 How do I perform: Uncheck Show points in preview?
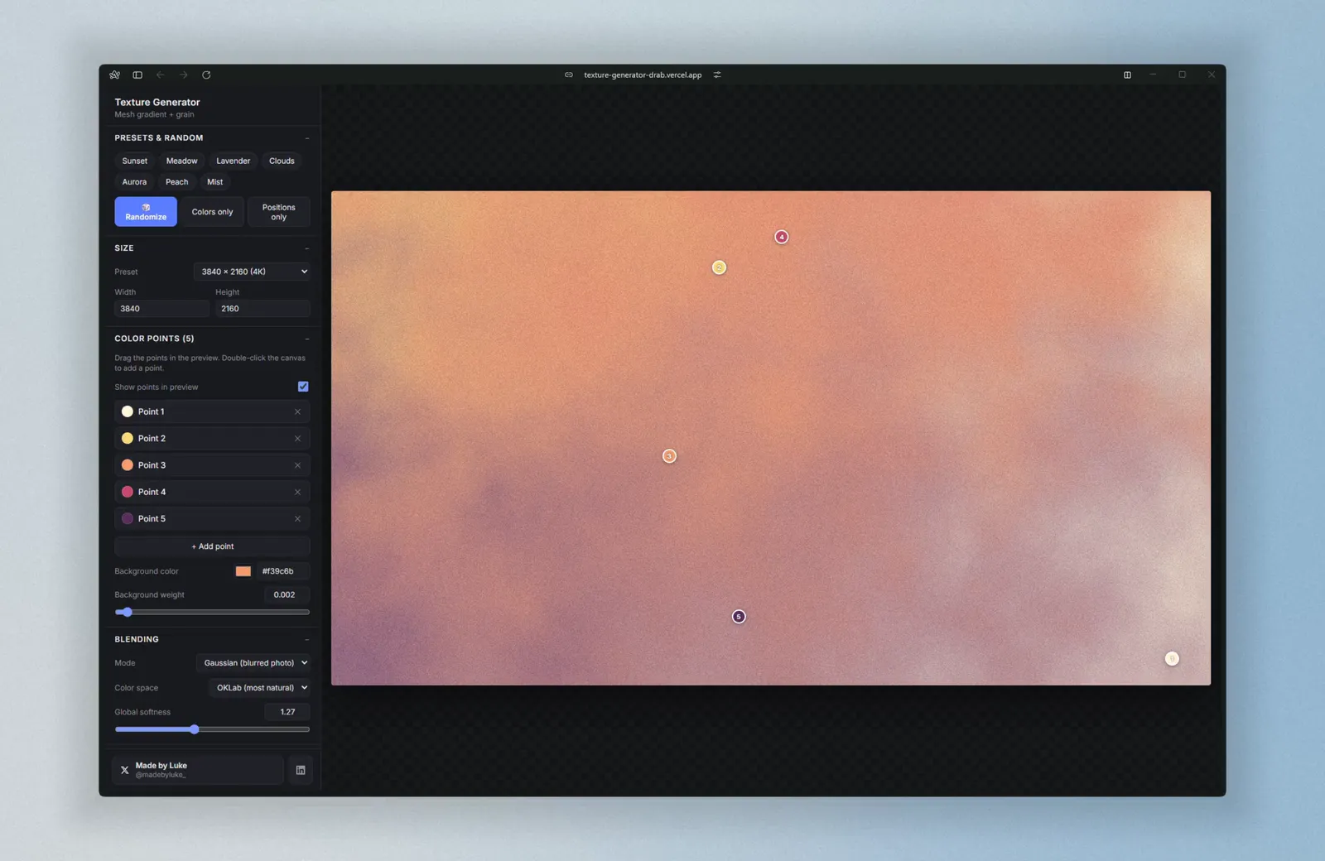[x=303, y=387]
